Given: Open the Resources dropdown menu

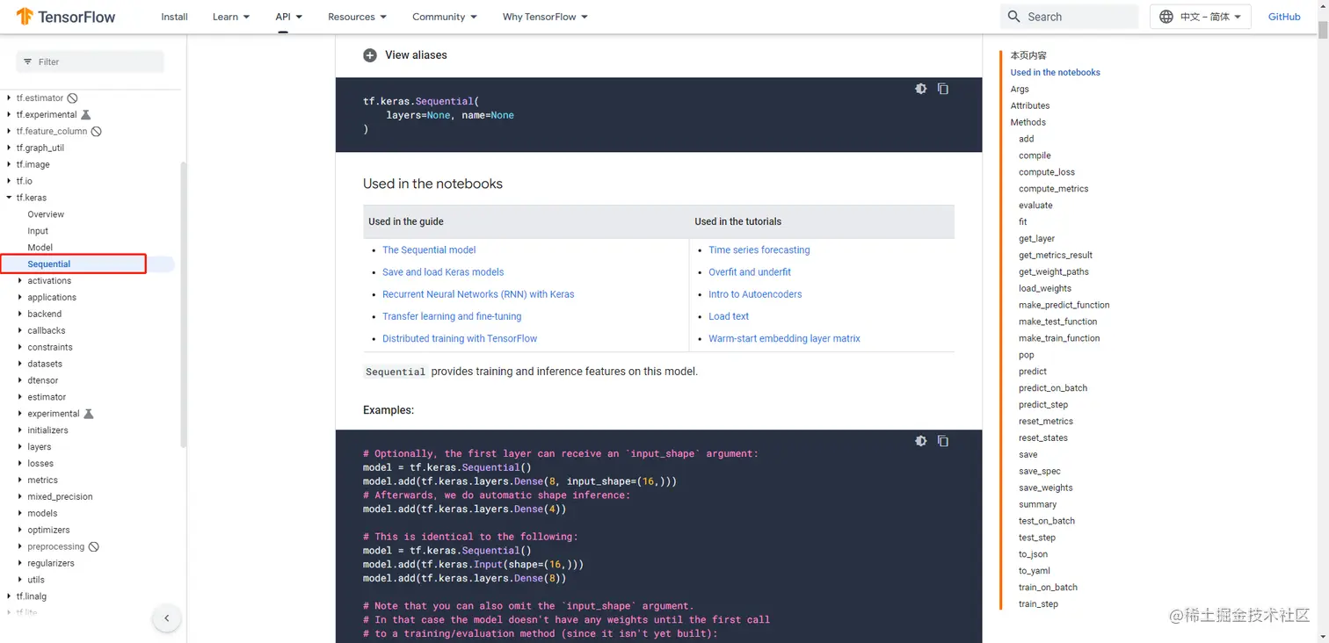Looking at the screenshot, I should click(357, 17).
